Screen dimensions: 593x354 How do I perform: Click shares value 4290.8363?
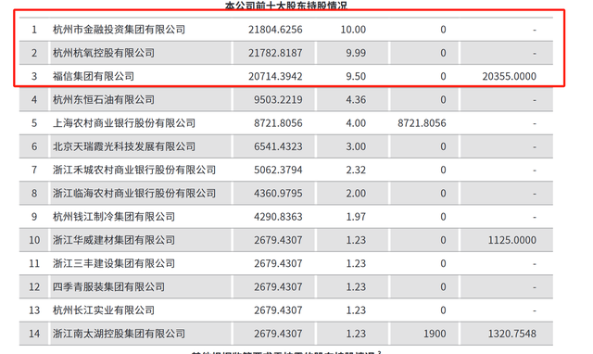coord(278,217)
